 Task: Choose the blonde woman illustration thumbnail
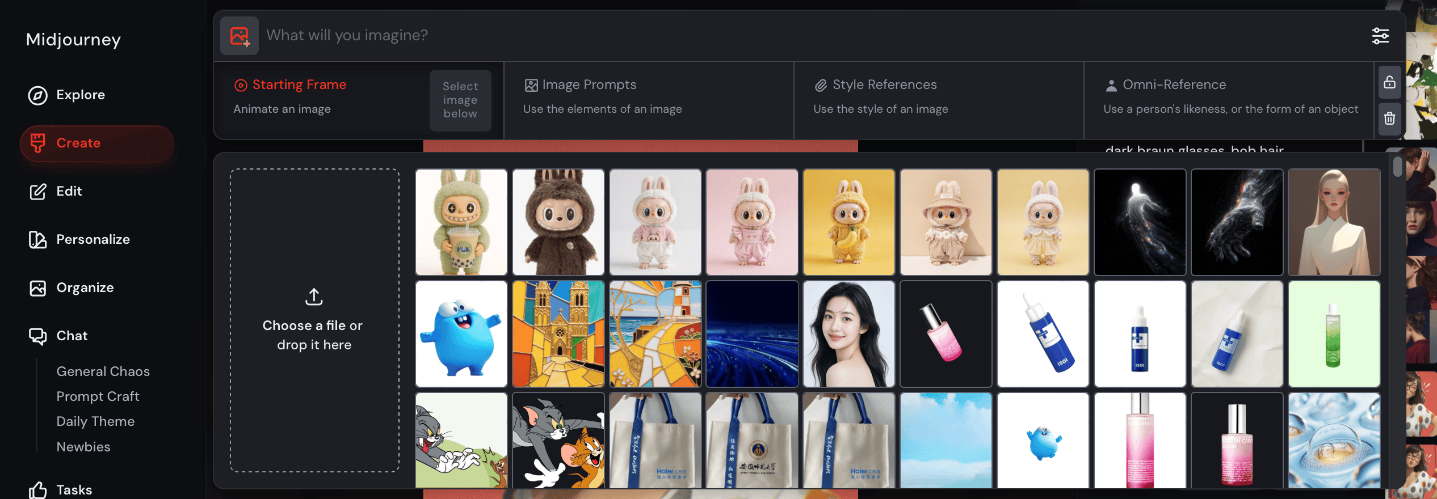[1334, 222]
